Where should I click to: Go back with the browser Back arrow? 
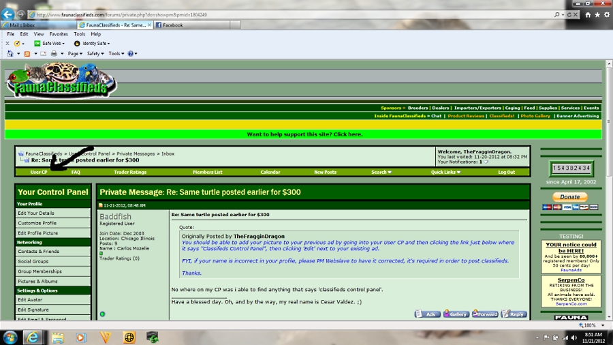click(7, 14)
